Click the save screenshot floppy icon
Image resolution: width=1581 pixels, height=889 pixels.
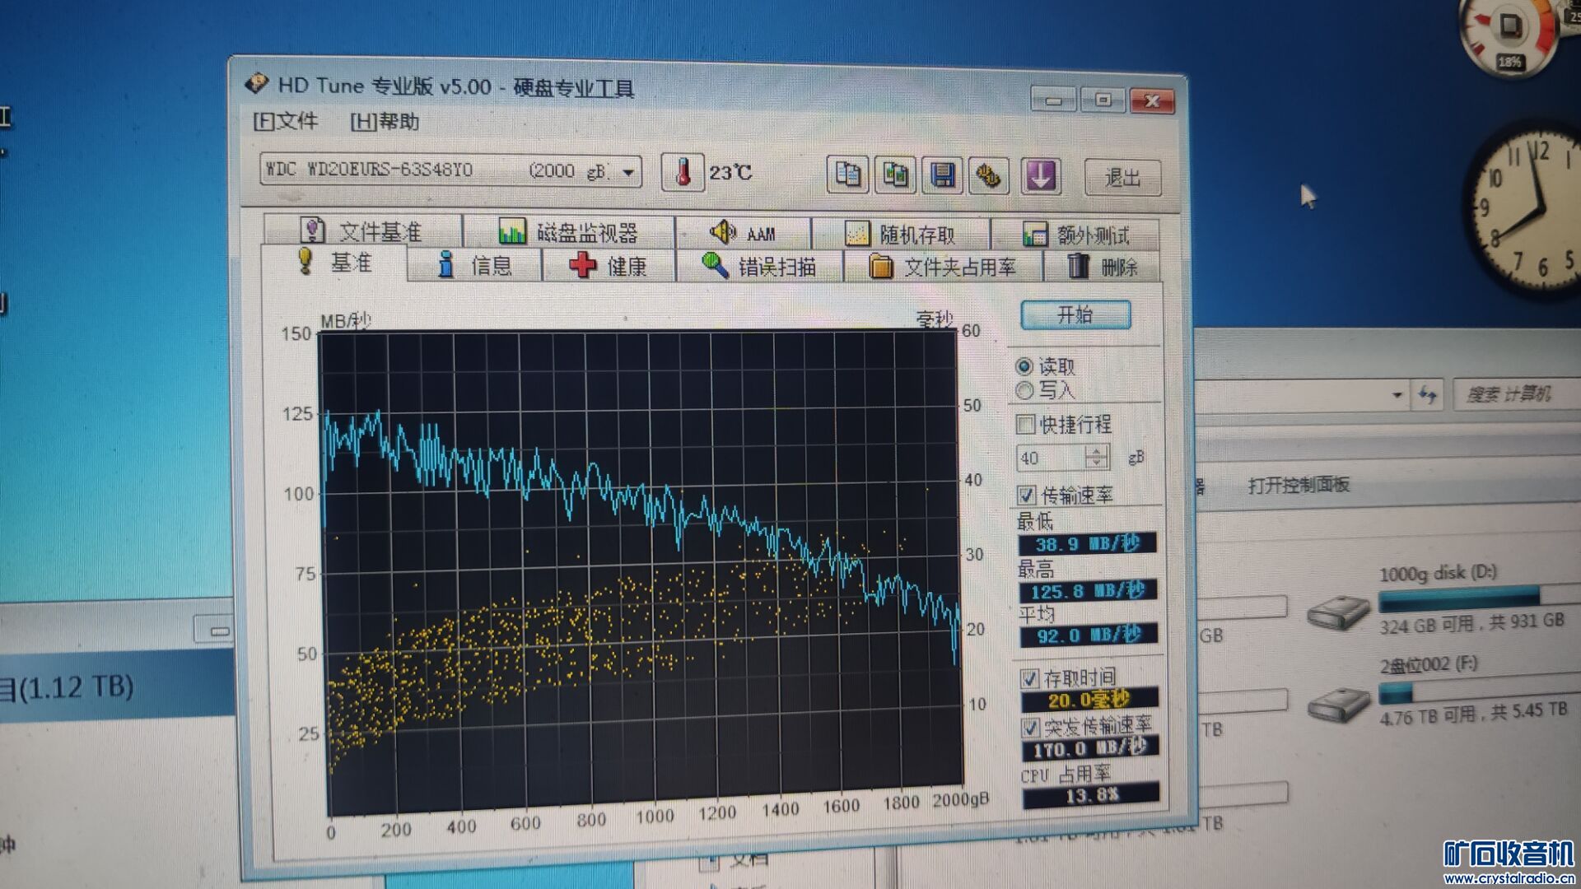point(943,175)
